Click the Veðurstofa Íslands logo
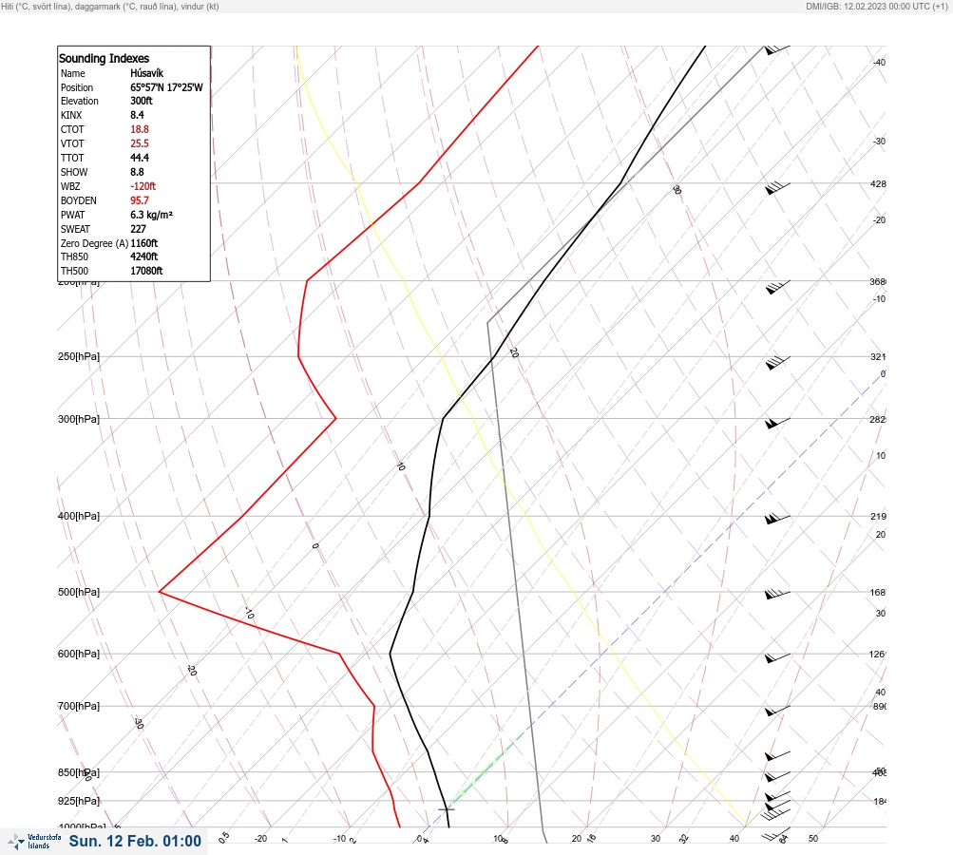This screenshot has height=855, width=953. (x=34, y=842)
